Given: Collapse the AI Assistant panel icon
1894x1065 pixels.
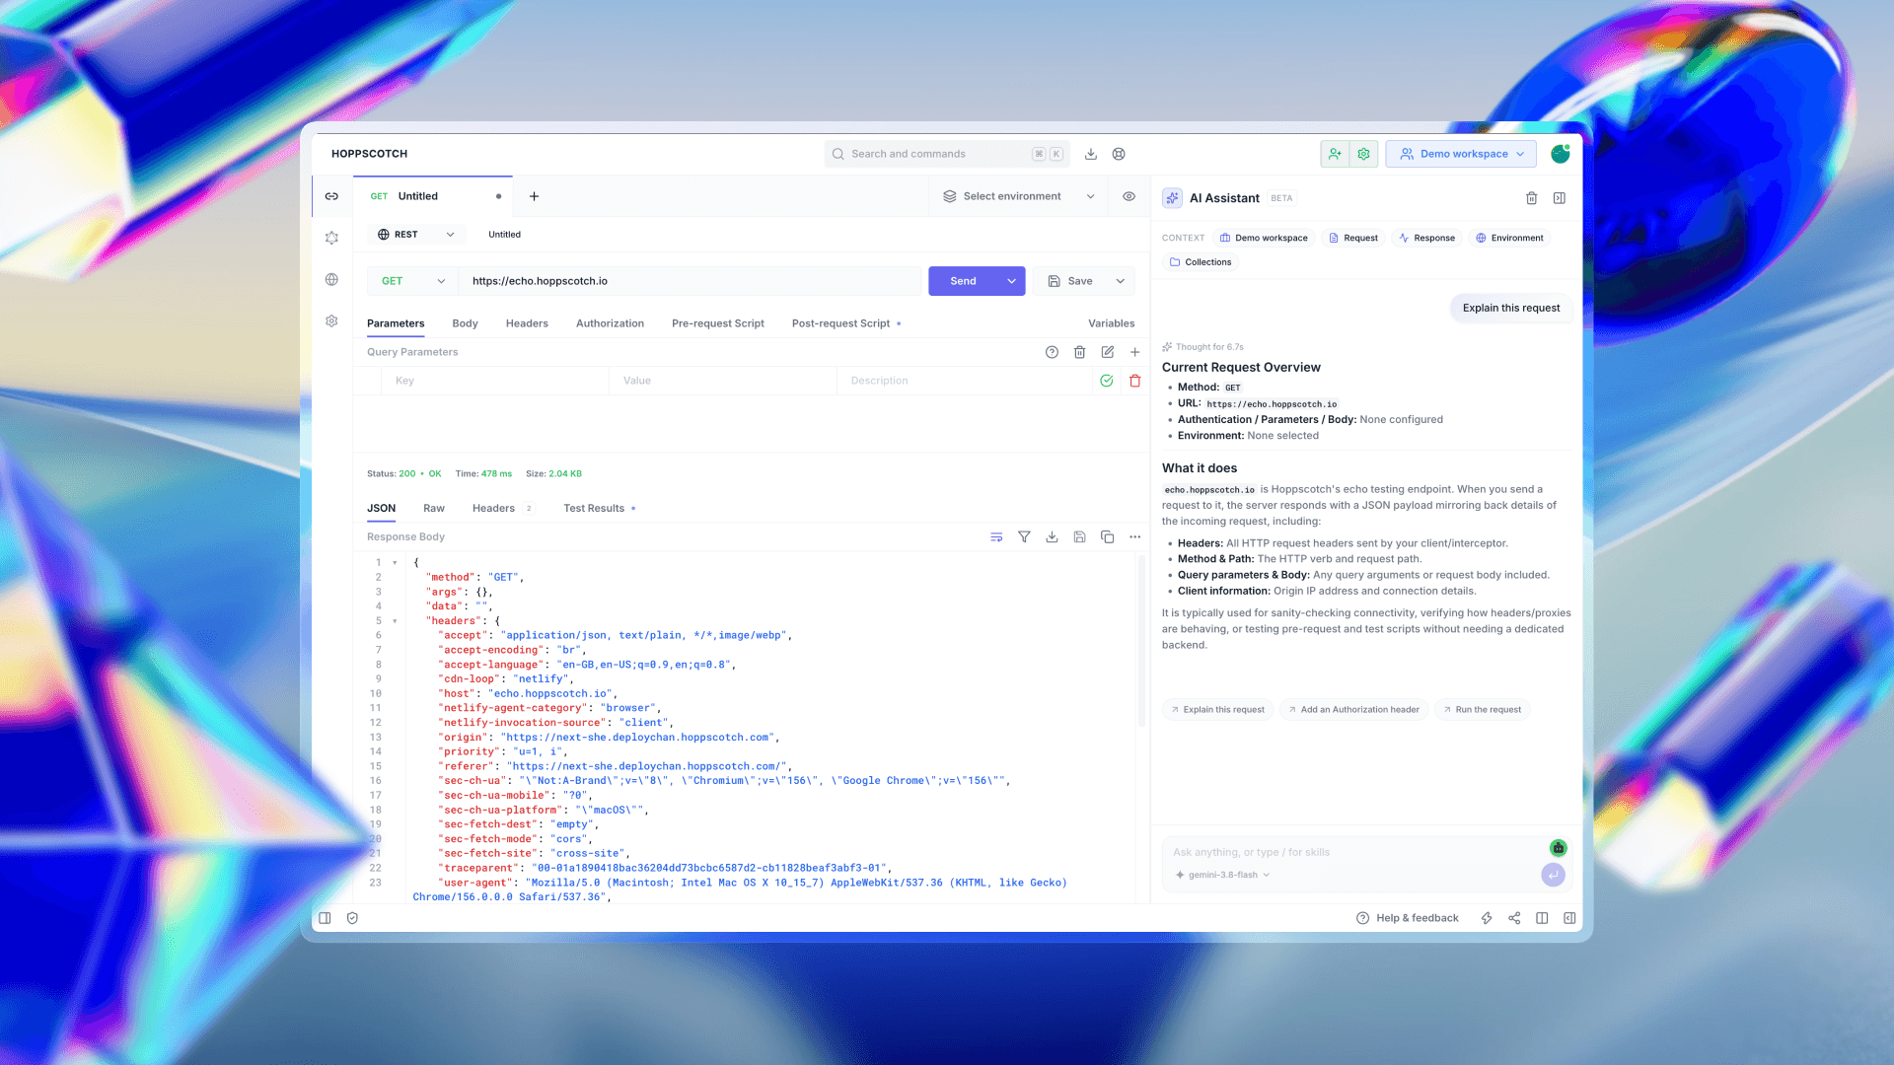Looking at the screenshot, I should 1560,198.
